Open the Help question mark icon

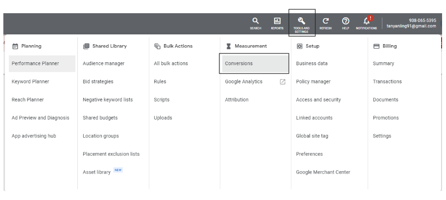[x=346, y=21]
